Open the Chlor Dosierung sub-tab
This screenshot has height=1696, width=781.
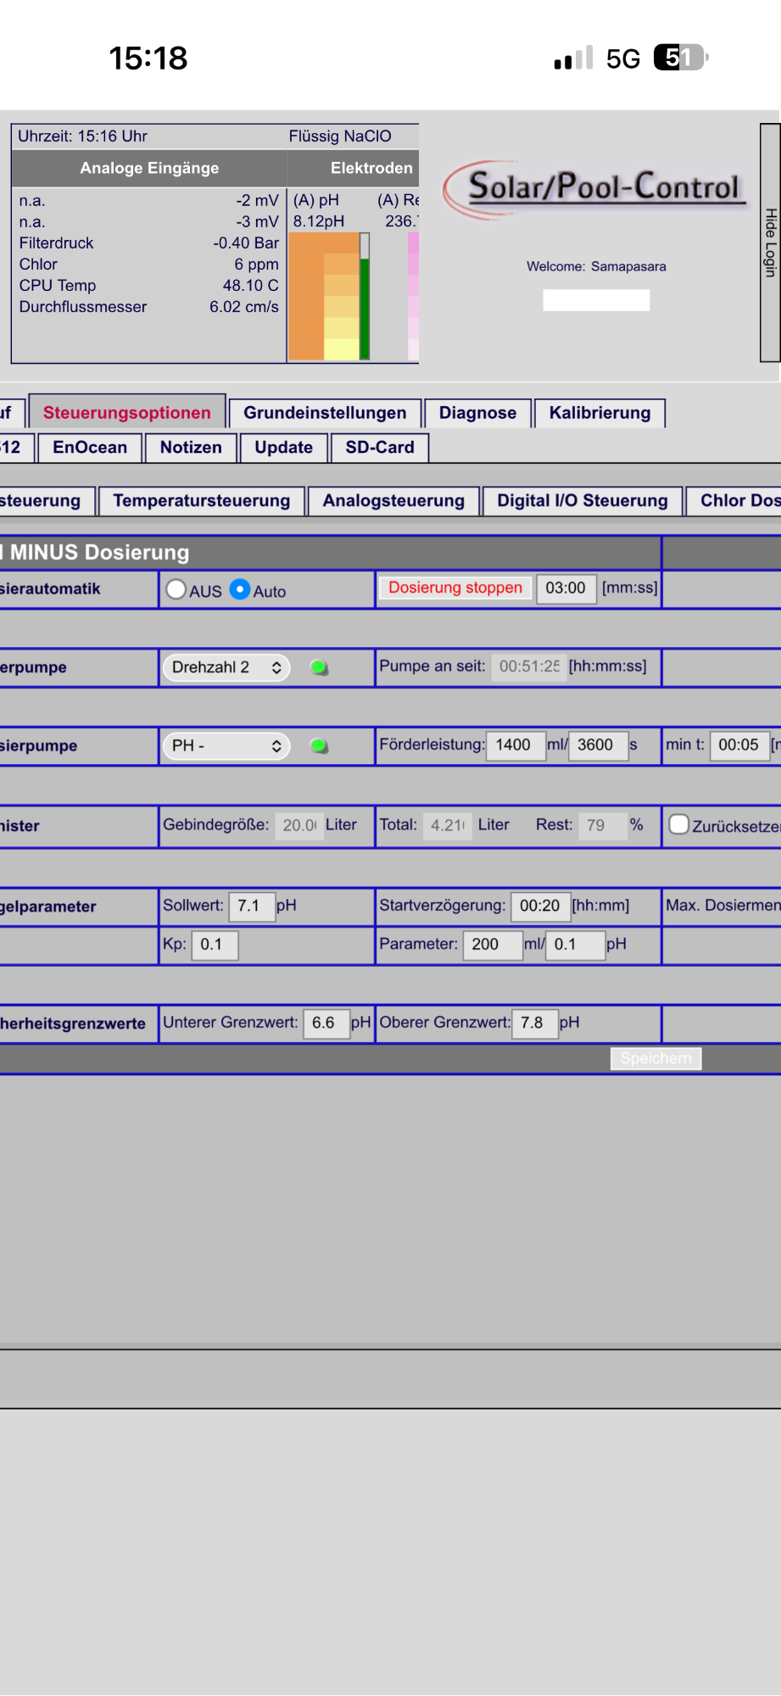[x=734, y=501]
